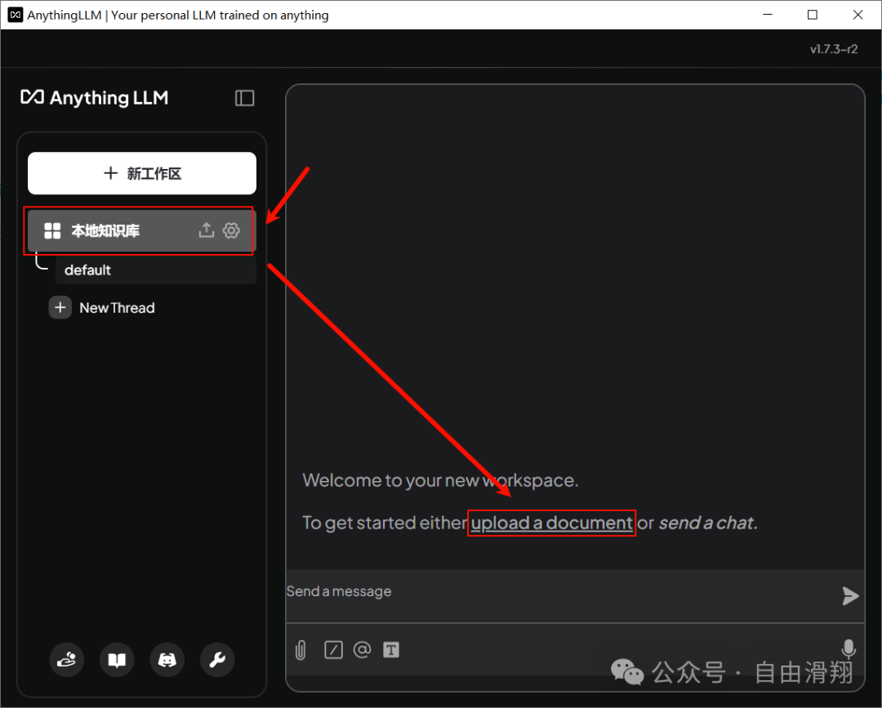The width and height of the screenshot is (882, 708).
Task: Open the documentation book icon
Action: point(117,659)
